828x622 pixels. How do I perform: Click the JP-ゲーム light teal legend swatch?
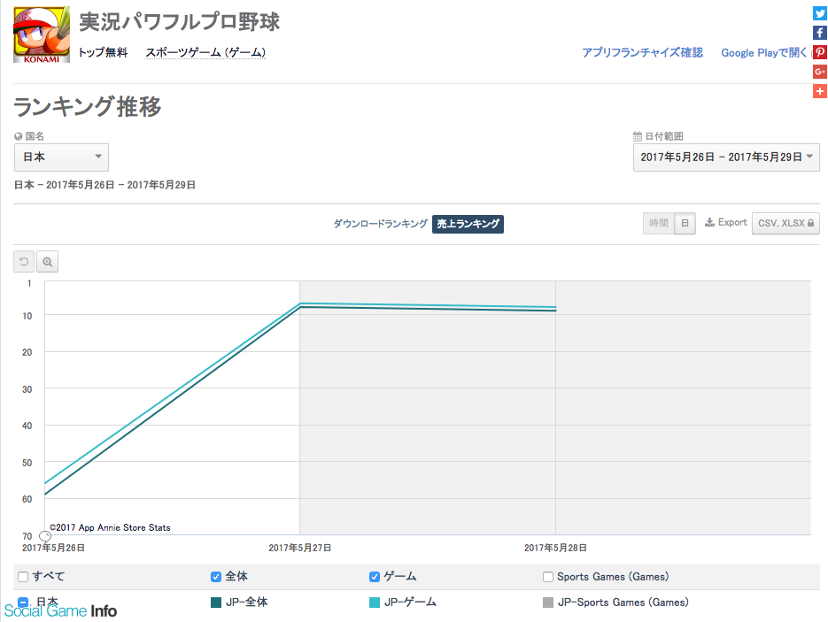coord(375,603)
